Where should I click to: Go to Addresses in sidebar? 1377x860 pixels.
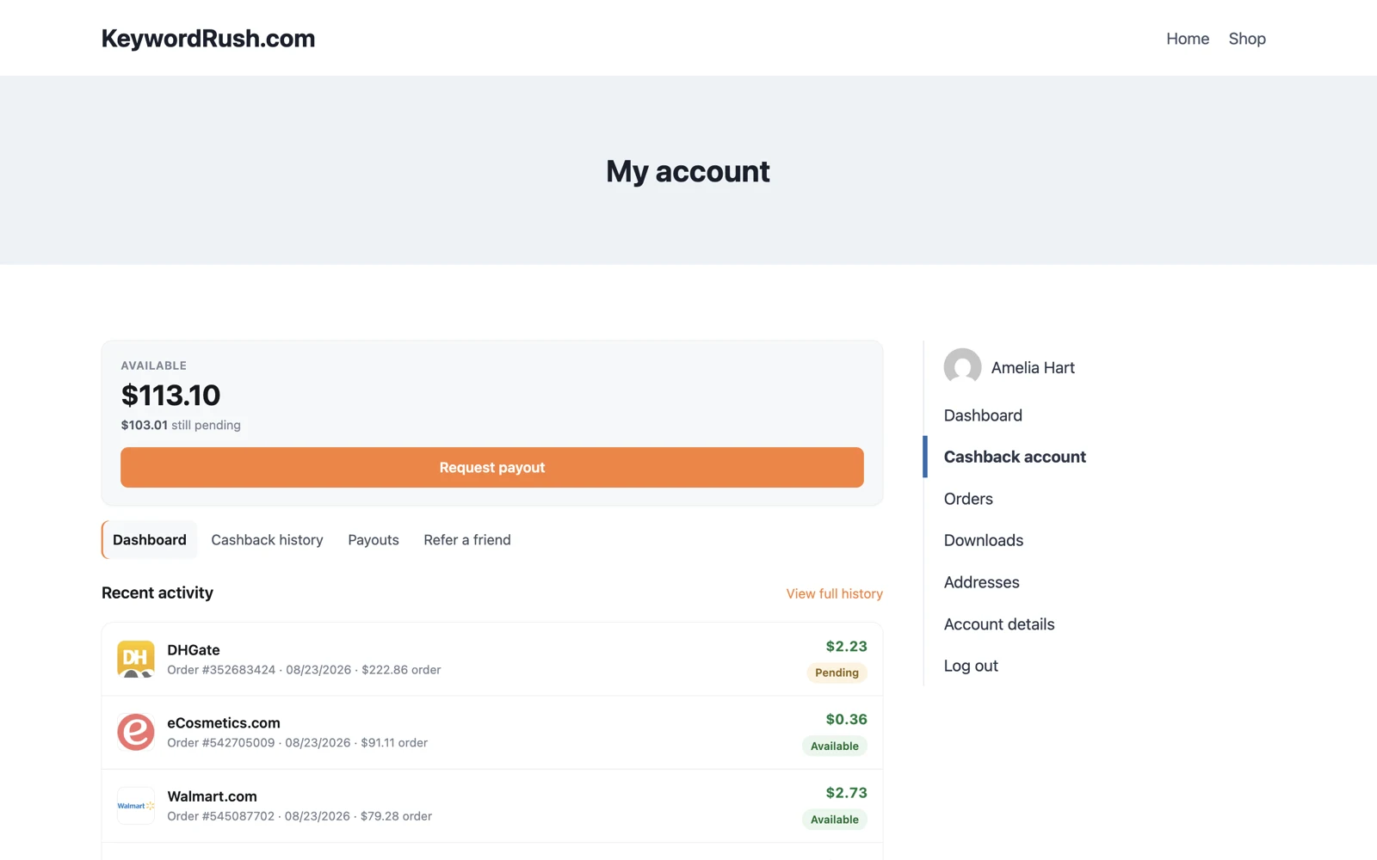(x=981, y=582)
